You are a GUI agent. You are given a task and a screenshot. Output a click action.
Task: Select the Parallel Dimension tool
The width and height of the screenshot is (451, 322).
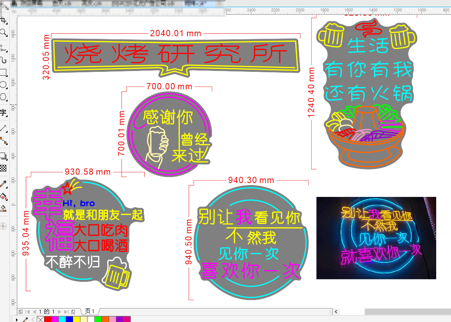3,128
